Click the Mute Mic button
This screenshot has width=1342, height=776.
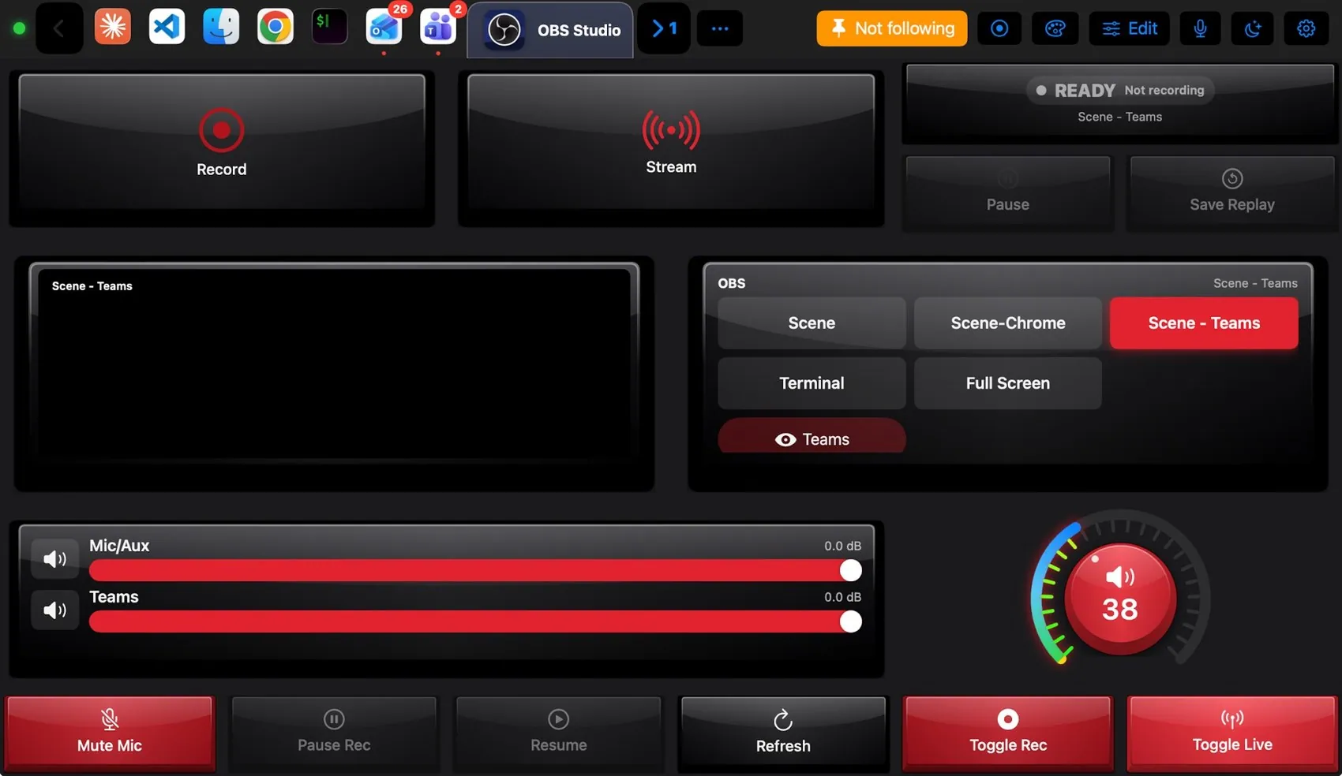pyautogui.click(x=110, y=733)
